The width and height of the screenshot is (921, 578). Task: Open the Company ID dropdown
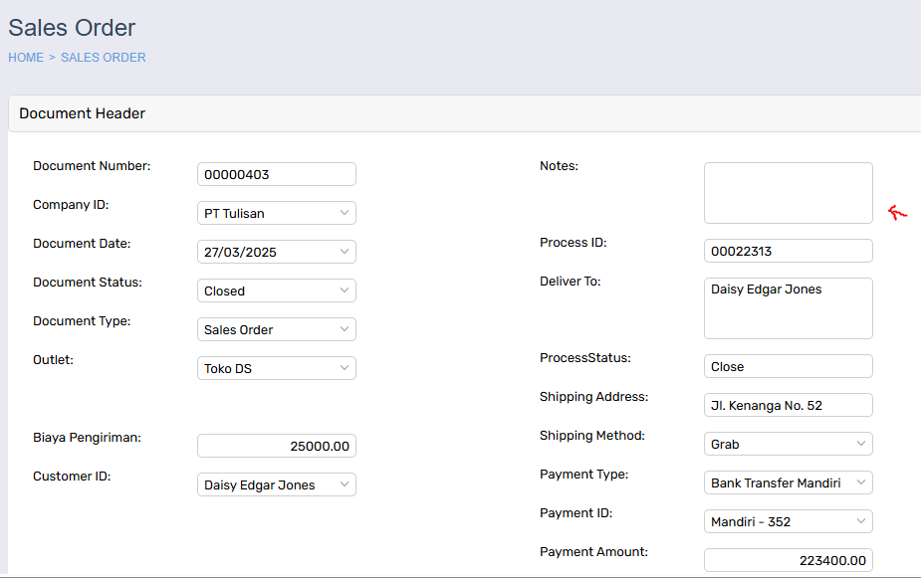[x=276, y=213]
